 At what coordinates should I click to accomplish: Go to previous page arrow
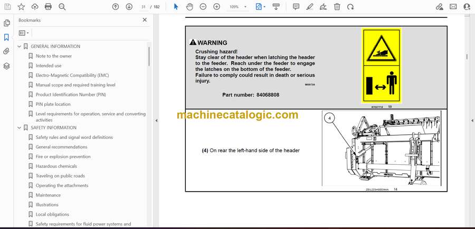tap(116, 7)
